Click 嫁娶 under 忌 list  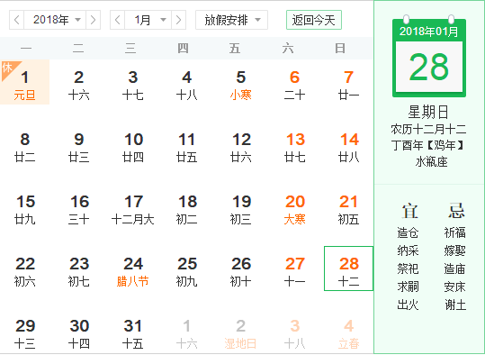pyautogui.click(x=454, y=250)
